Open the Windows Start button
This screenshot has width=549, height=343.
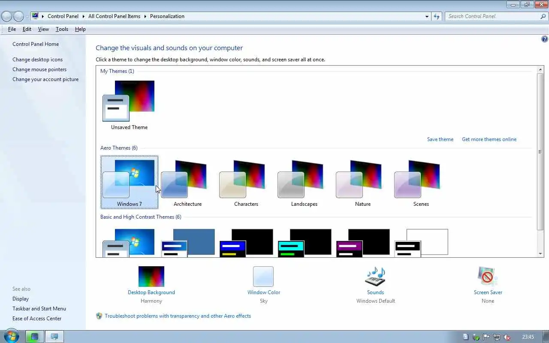click(x=12, y=336)
